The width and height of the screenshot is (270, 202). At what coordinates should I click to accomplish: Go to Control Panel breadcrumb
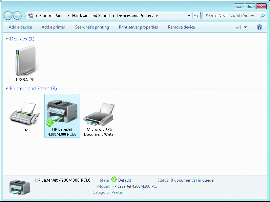(x=52, y=16)
